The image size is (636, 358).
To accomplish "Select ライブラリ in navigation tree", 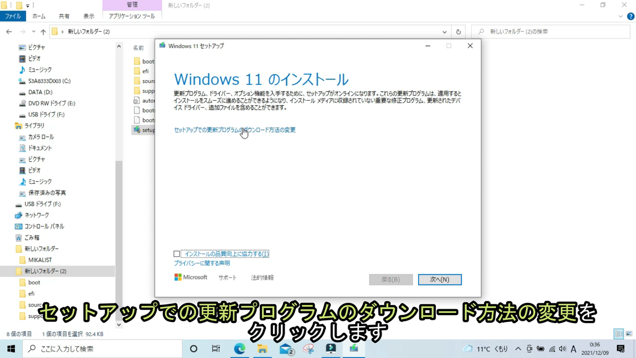I will tap(30, 126).
